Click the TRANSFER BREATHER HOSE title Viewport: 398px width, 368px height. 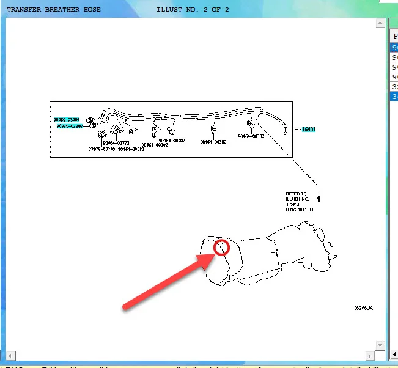point(54,9)
